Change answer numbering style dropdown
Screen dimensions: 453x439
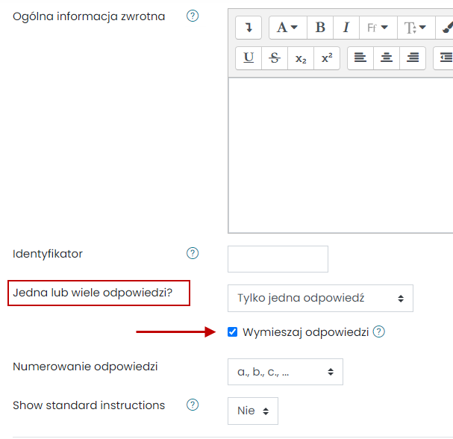[x=285, y=372]
